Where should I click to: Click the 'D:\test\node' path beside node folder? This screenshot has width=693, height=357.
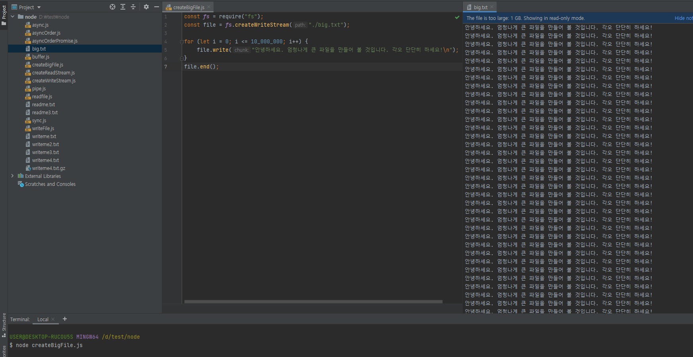(54, 17)
